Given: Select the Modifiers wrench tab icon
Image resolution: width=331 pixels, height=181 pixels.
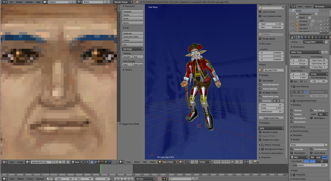Looking at the screenshot, I should 319,37.
